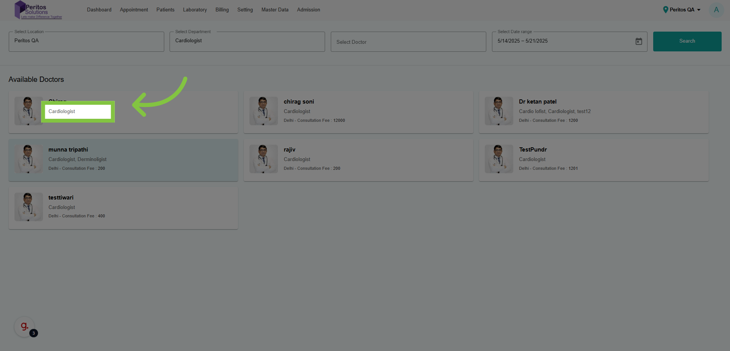Navigate to the Laboratory menu

(x=195, y=10)
